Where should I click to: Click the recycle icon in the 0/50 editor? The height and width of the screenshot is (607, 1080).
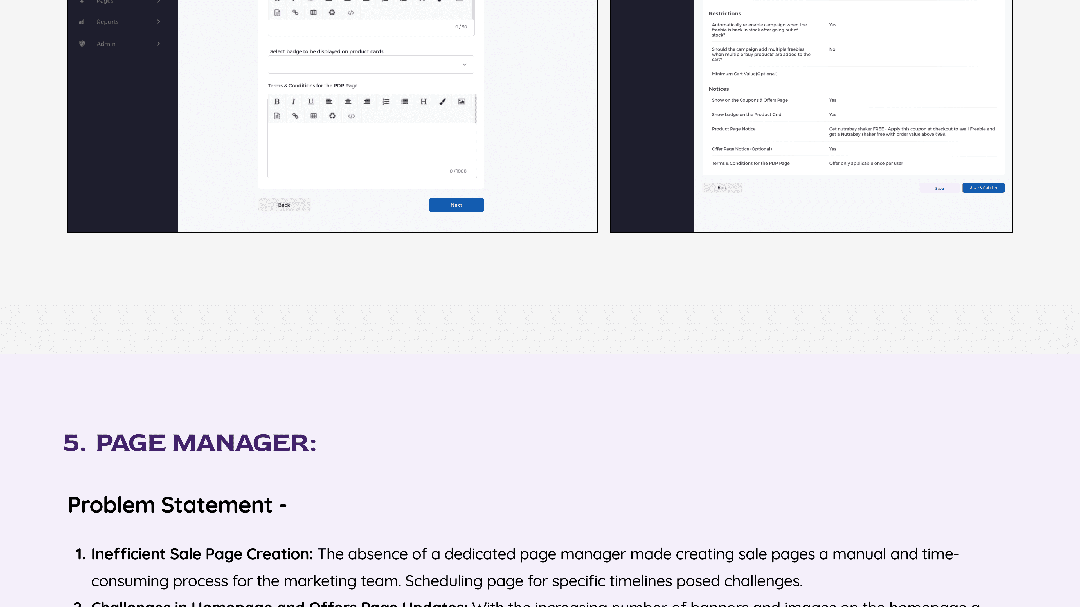[x=332, y=13]
